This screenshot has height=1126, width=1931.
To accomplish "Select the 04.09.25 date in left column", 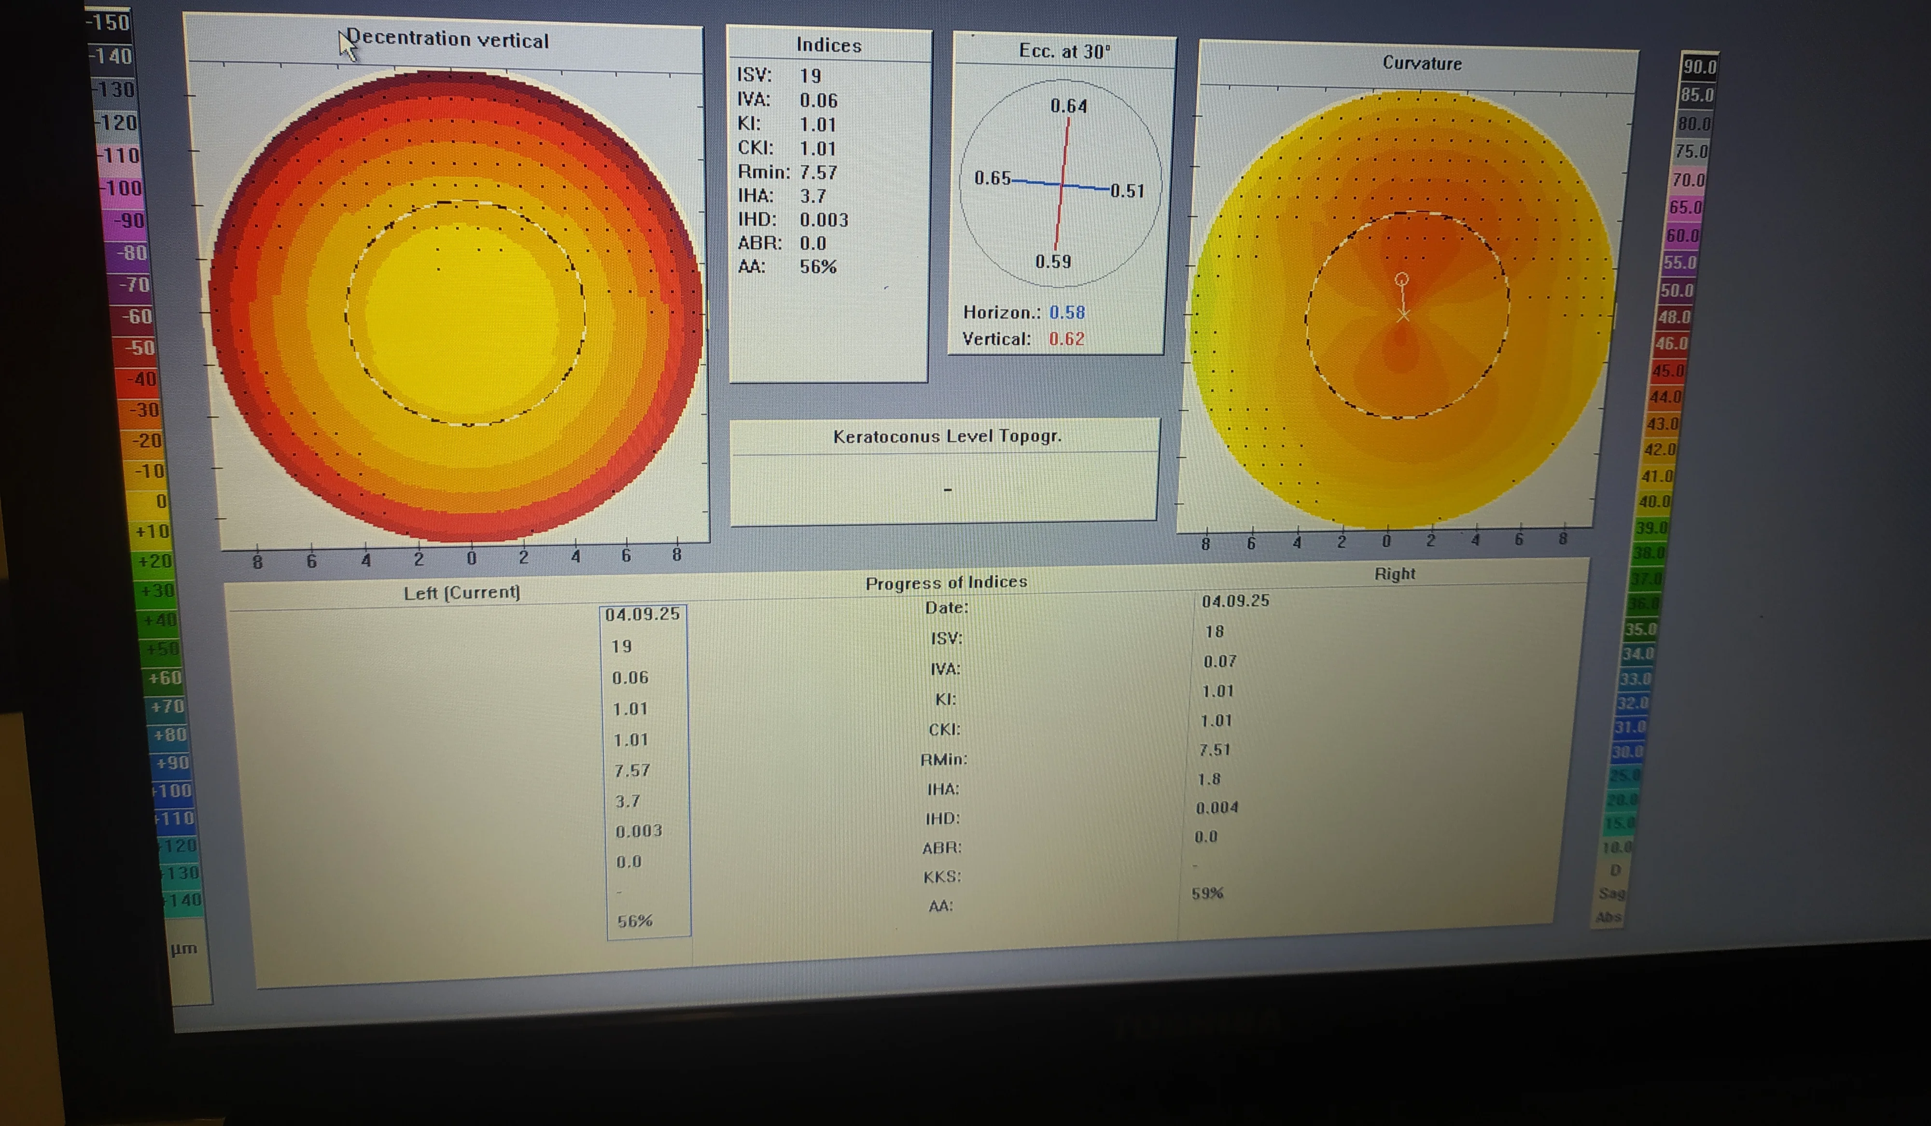I will 642,614.
